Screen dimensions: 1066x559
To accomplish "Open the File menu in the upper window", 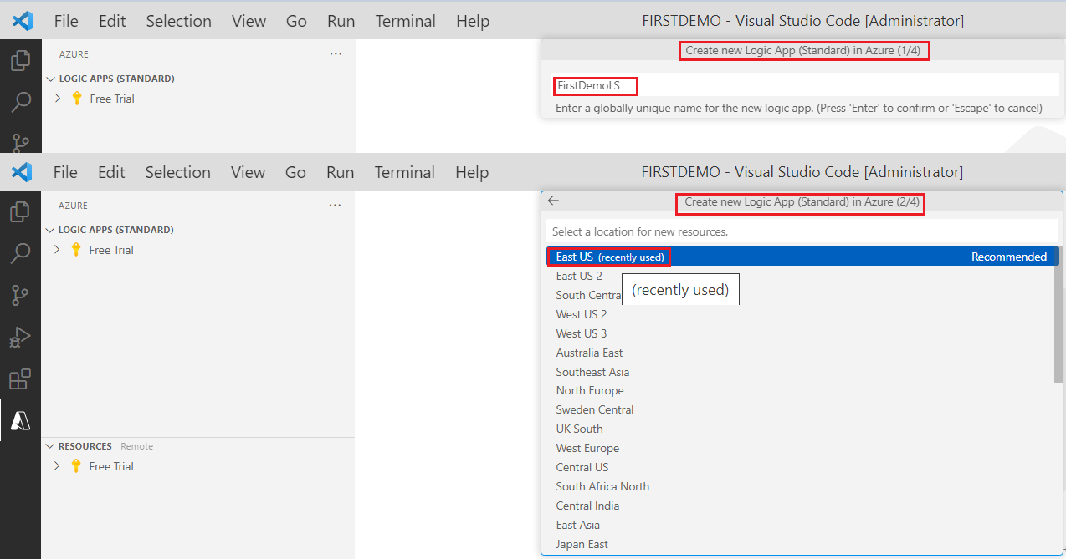I will point(66,21).
